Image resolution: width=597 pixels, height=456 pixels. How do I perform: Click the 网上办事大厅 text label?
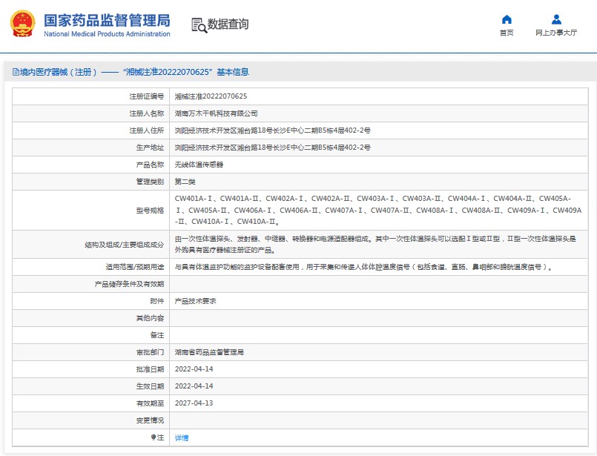pos(556,33)
